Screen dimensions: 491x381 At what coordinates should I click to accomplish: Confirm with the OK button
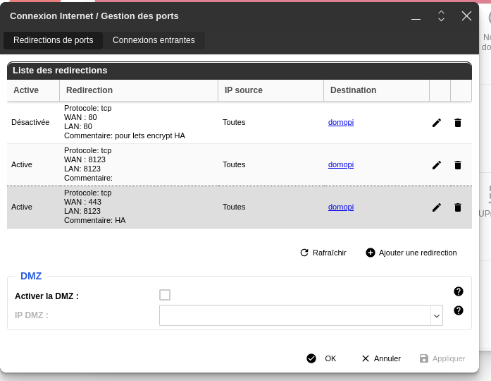point(321,358)
